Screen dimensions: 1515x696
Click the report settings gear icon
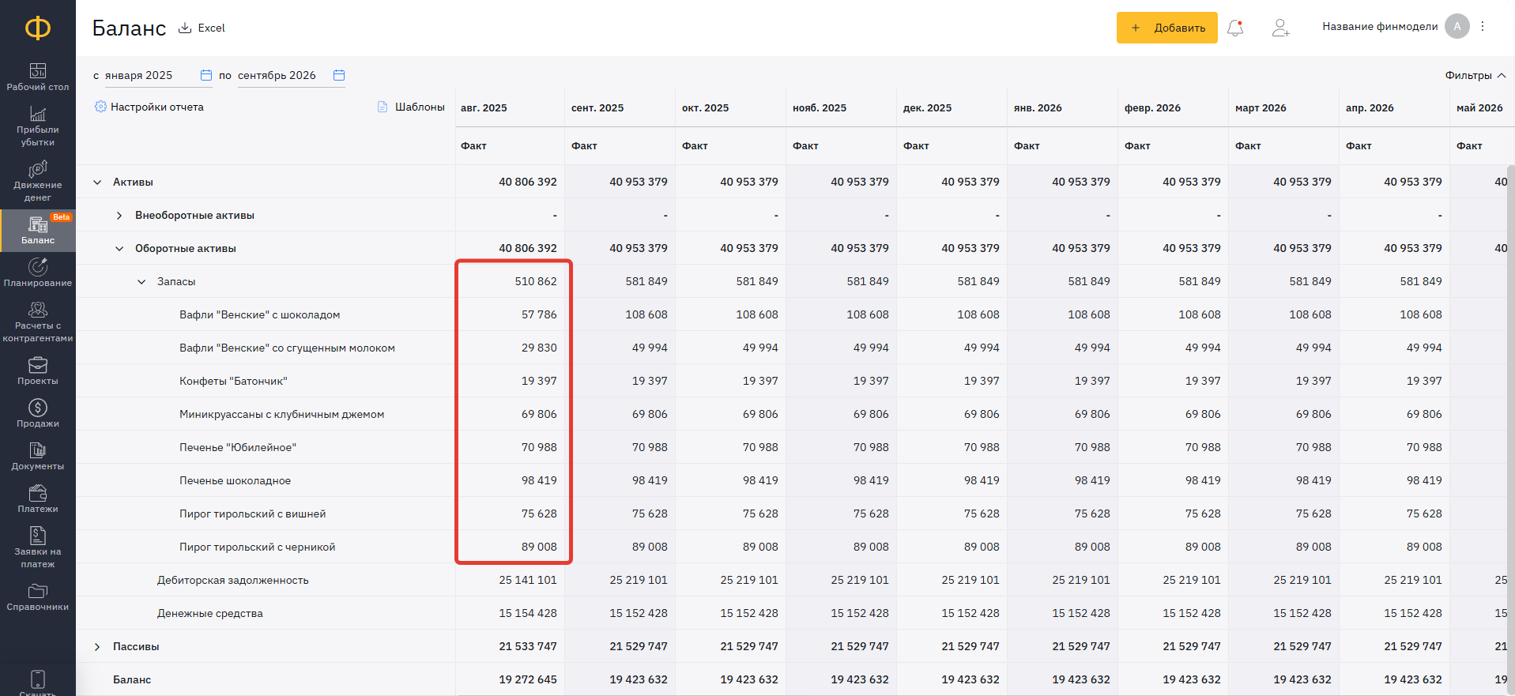100,107
